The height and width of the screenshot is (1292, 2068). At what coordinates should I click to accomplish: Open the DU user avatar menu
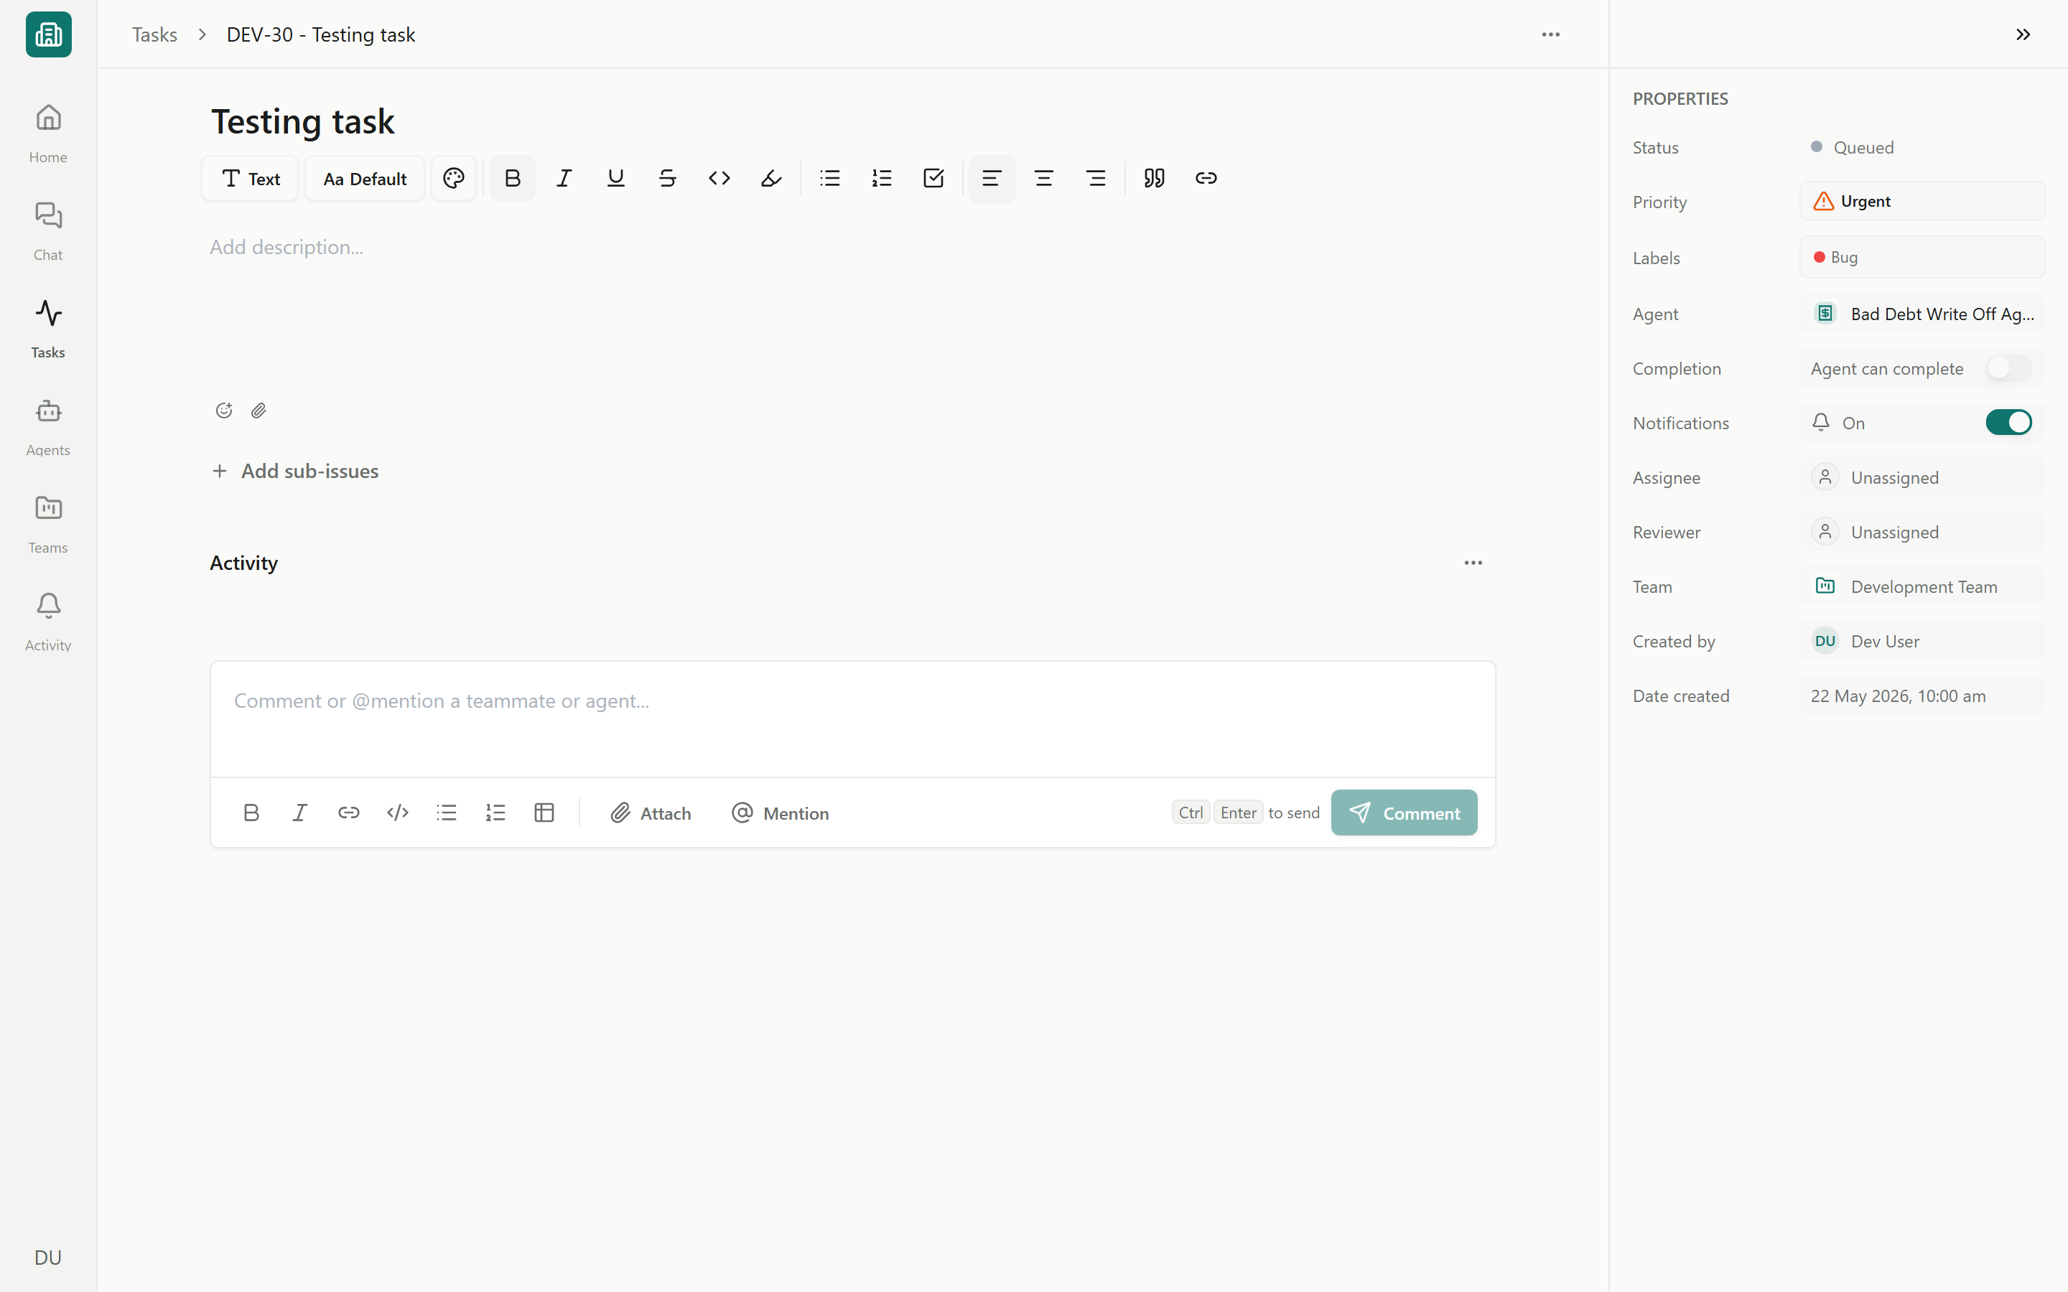coord(48,1257)
